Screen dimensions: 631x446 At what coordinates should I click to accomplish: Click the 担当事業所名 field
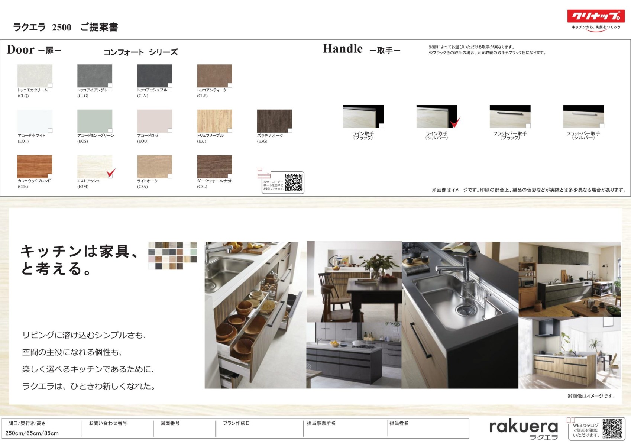(x=345, y=429)
